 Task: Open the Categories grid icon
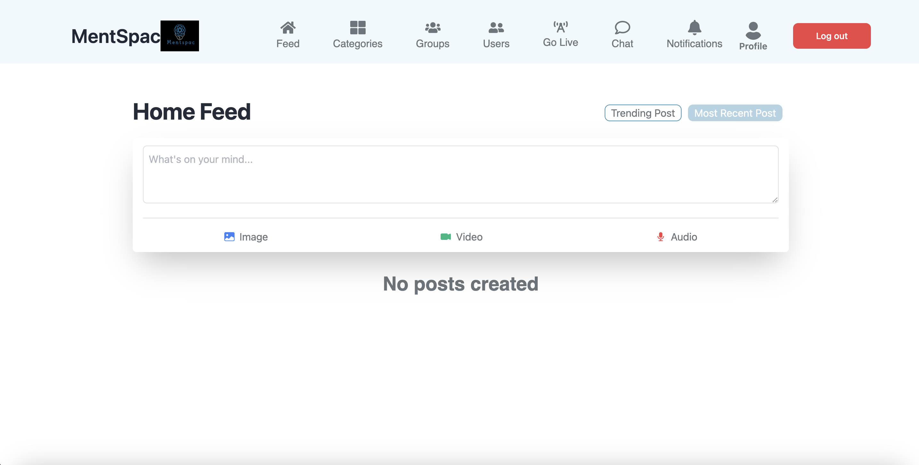point(358,28)
